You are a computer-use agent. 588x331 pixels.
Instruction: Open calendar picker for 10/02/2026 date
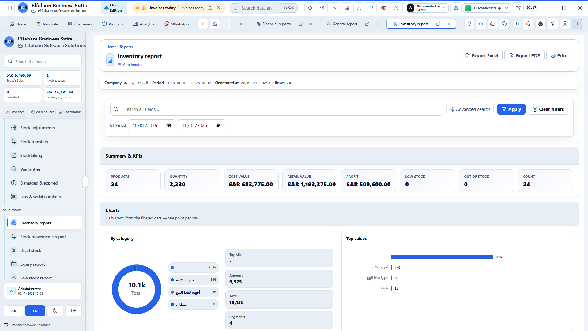[x=218, y=126]
